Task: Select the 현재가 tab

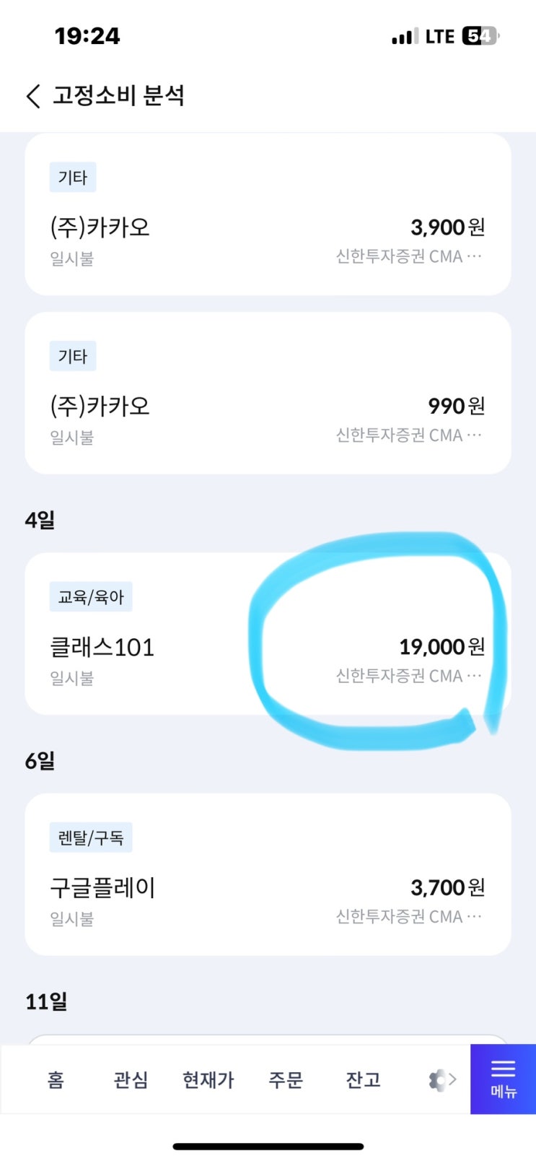Action: pos(208,1080)
